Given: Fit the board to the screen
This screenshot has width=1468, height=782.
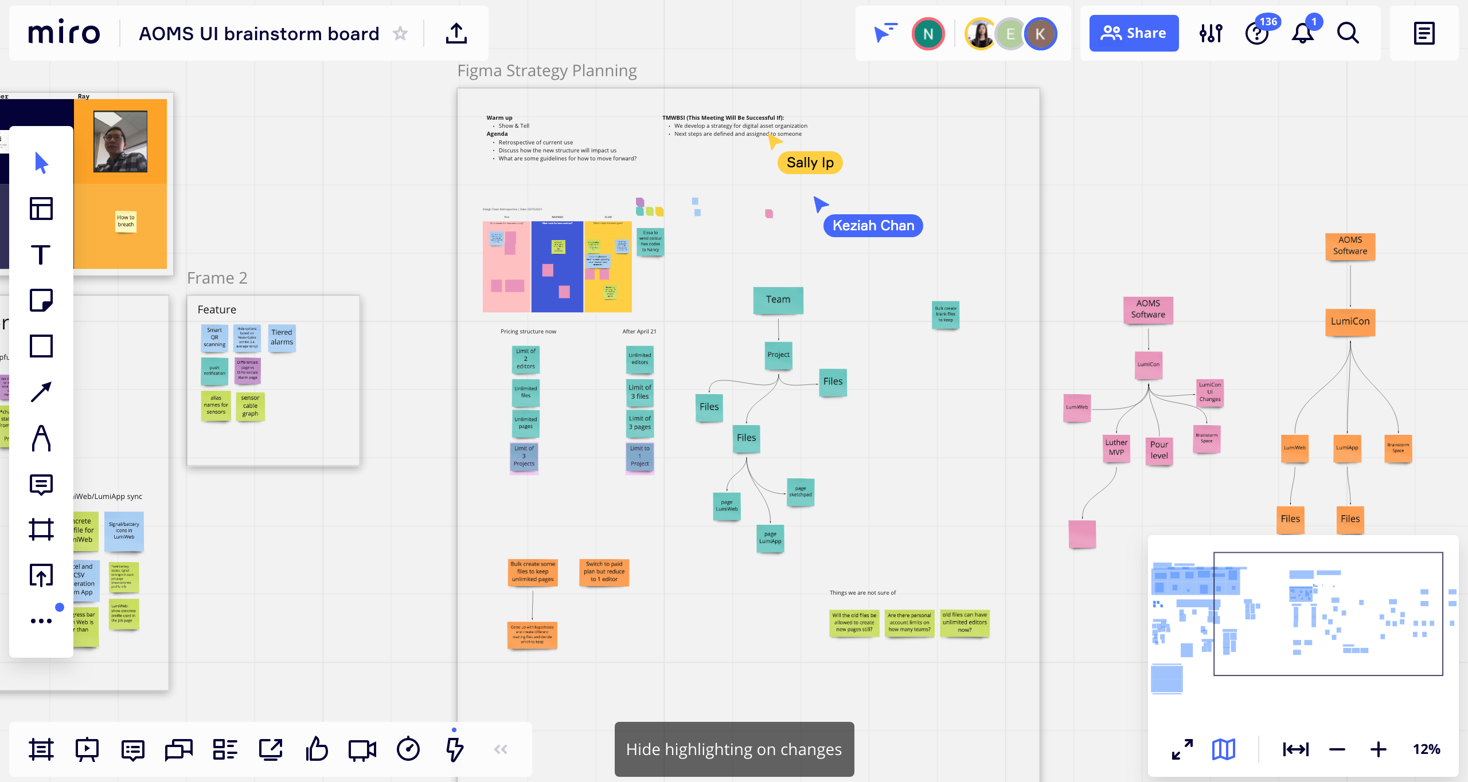Looking at the screenshot, I should [1296, 749].
